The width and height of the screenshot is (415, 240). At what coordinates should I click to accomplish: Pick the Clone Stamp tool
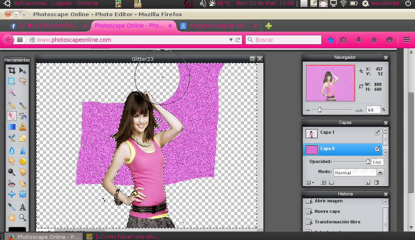pyautogui.click(x=23, y=127)
